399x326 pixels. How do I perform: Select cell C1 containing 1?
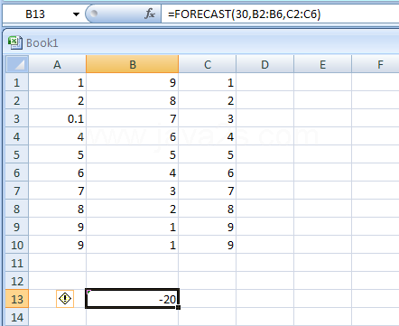(x=208, y=82)
